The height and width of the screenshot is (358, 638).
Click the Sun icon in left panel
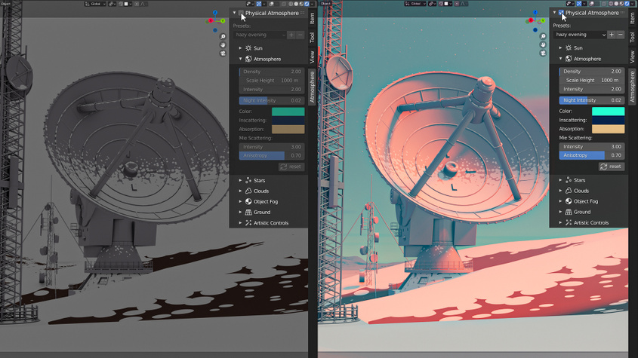[248, 48]
